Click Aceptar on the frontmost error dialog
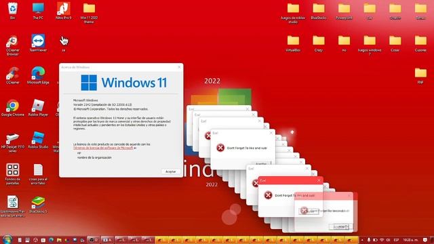 tap(340, 226)
